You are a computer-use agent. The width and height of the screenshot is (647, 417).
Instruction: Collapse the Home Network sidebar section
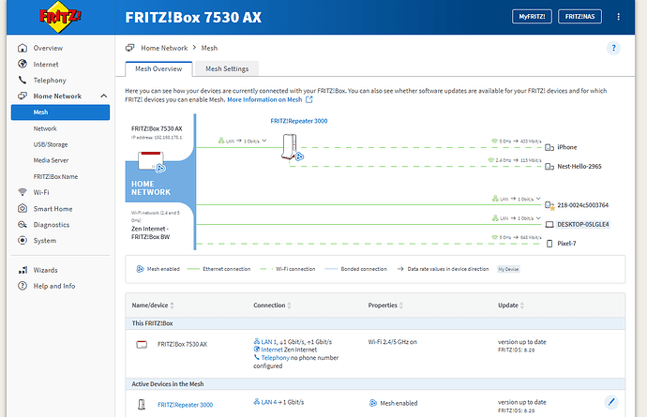103,97
